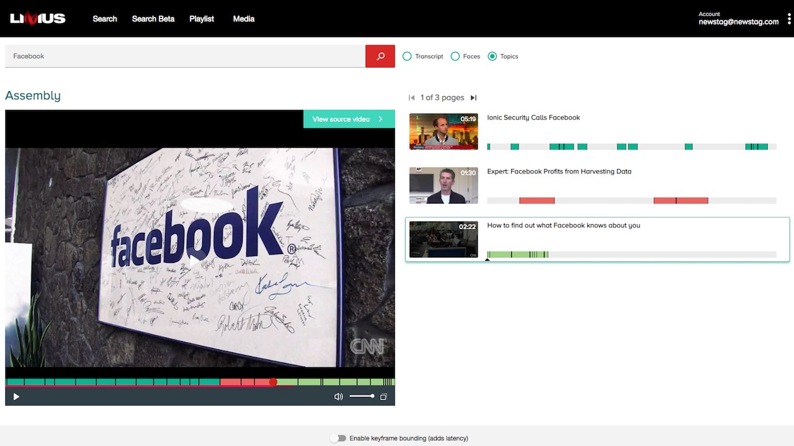Viewport: 794px width, 446px height.
Task: Adjust the volume slider
Action: (362, 396)
